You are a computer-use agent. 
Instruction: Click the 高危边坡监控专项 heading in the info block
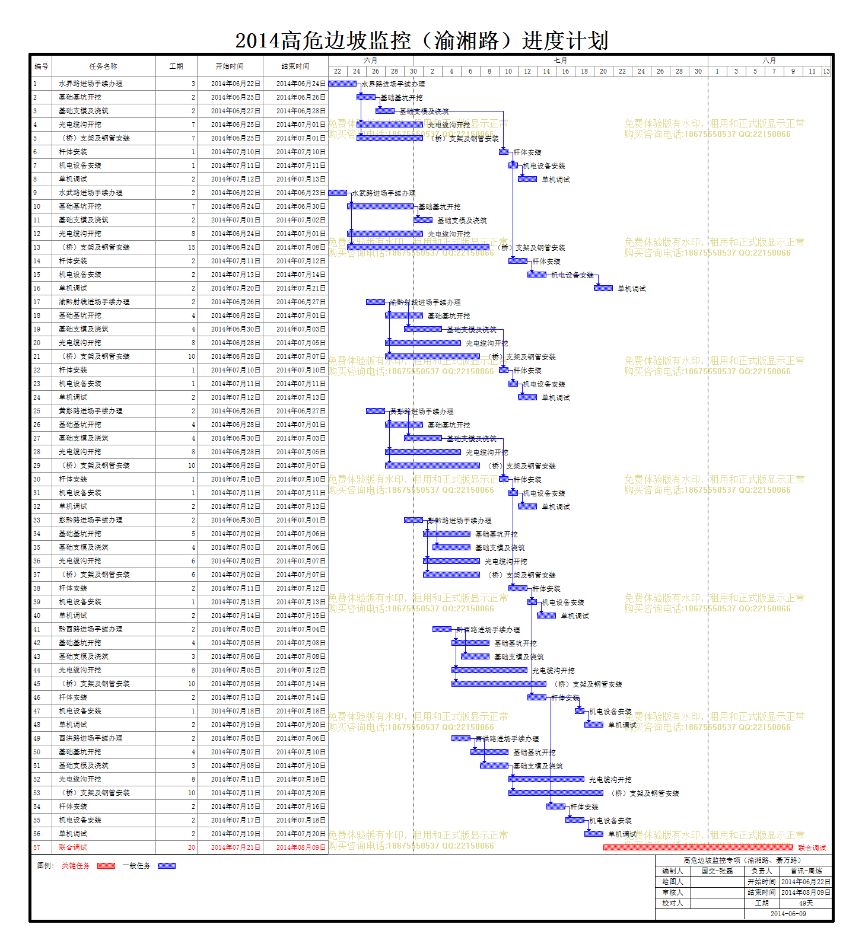[743, 860]
